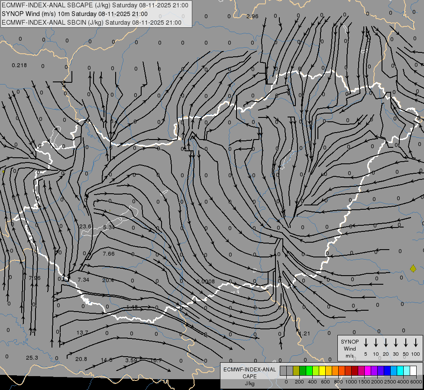Click the J/kg unit label in the legend

click(x=249, y=383)
